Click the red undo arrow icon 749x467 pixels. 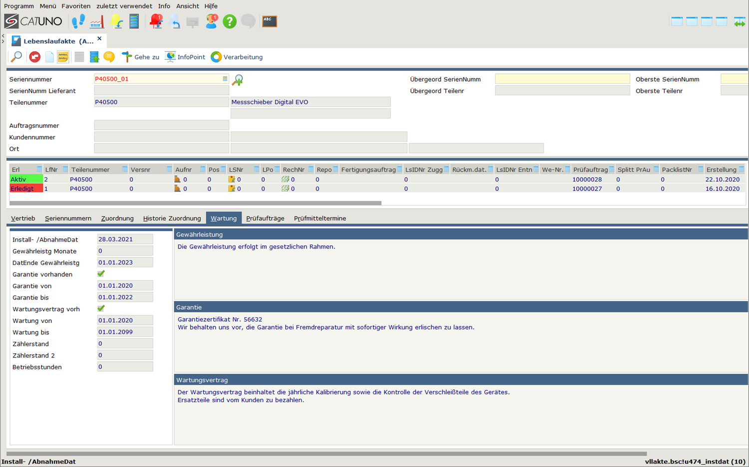[x=34, y=57]
